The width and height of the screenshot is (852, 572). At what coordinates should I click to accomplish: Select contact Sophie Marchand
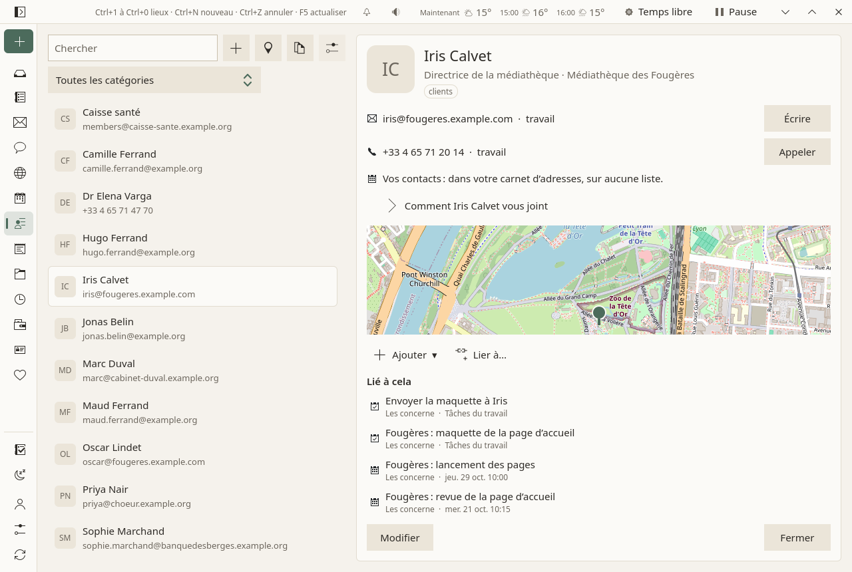(192, 538)
